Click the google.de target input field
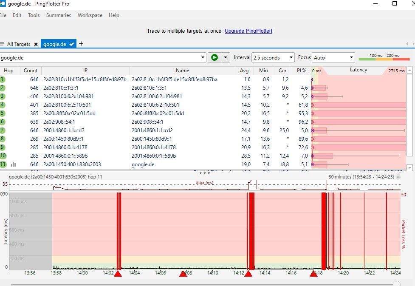 pos(100,57)
